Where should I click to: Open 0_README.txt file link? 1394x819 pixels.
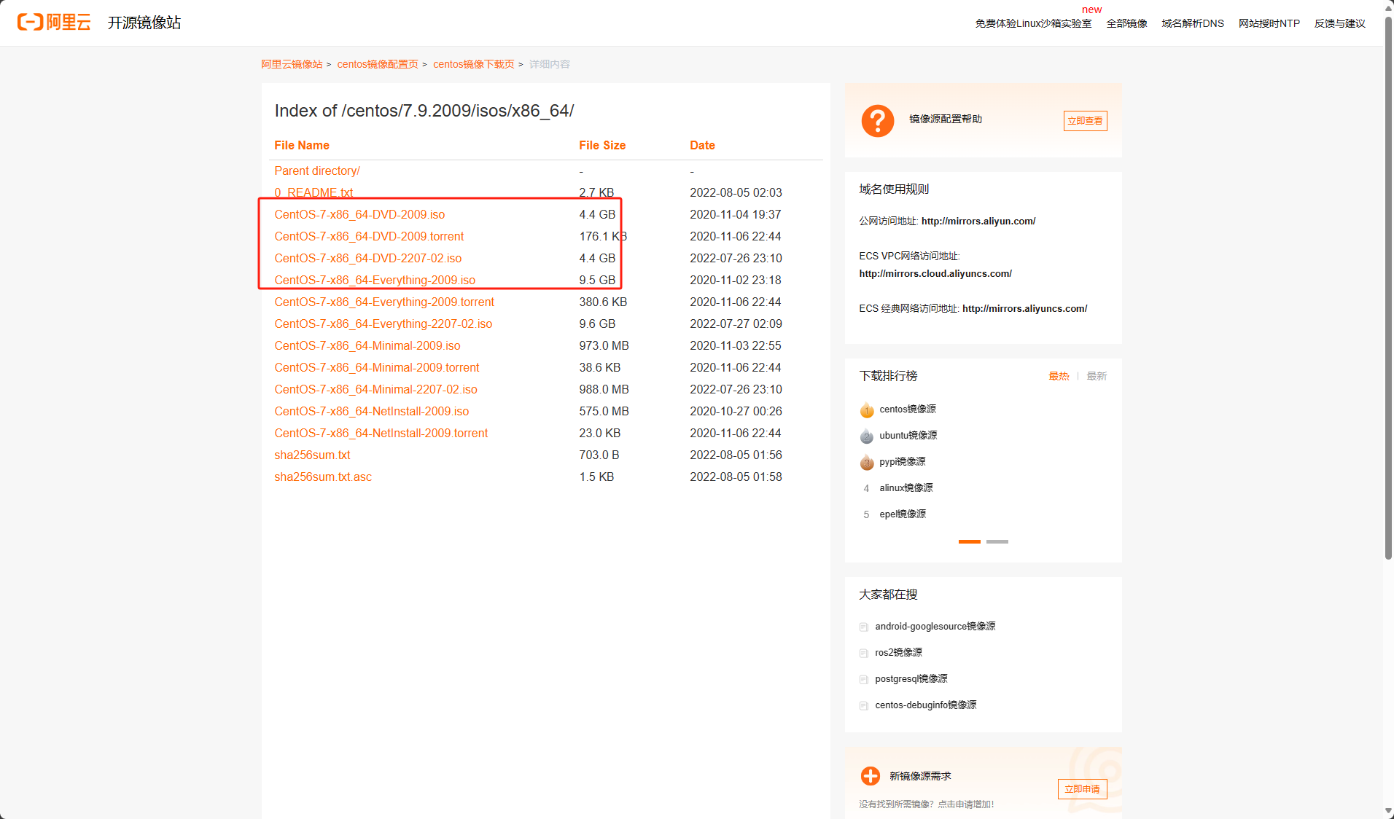(314, 192)
